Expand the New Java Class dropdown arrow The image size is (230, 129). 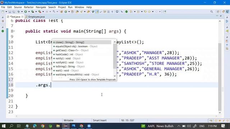point(69,12)
